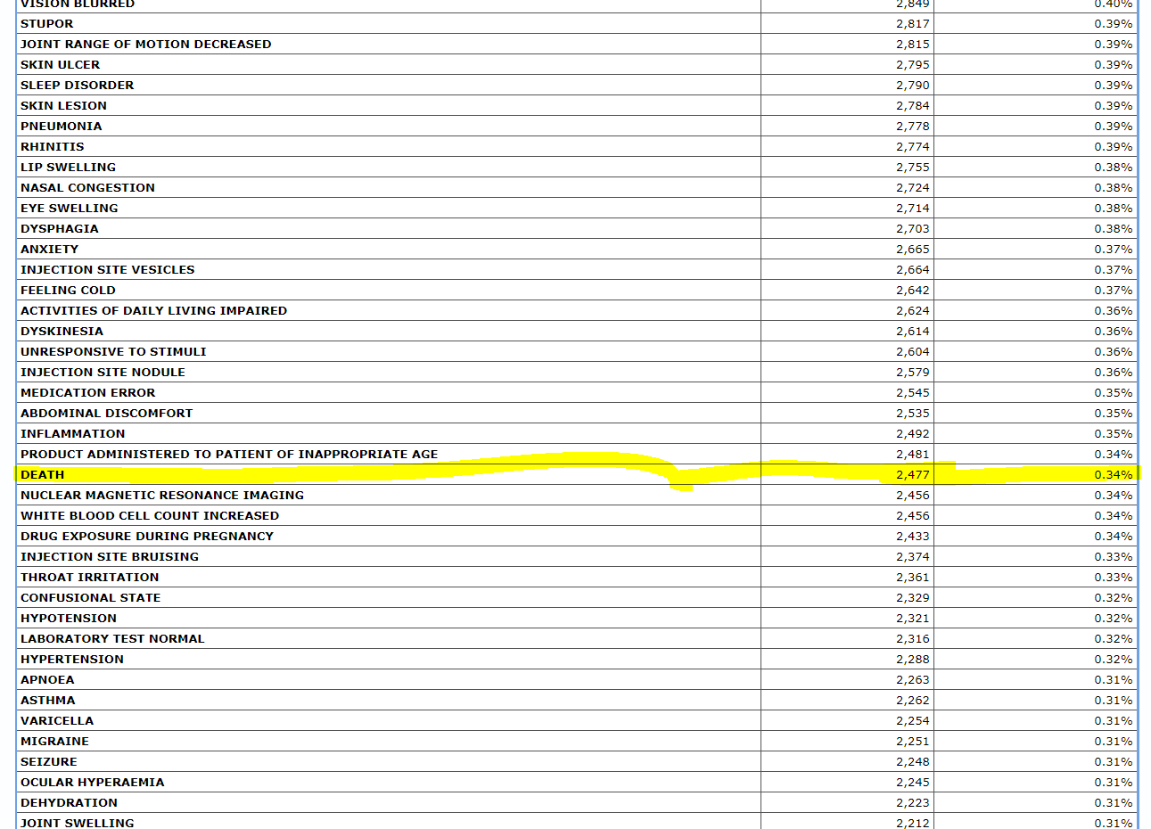Select WHITE BLOOD CELL COUNT INCREASED

coord(150,516)
